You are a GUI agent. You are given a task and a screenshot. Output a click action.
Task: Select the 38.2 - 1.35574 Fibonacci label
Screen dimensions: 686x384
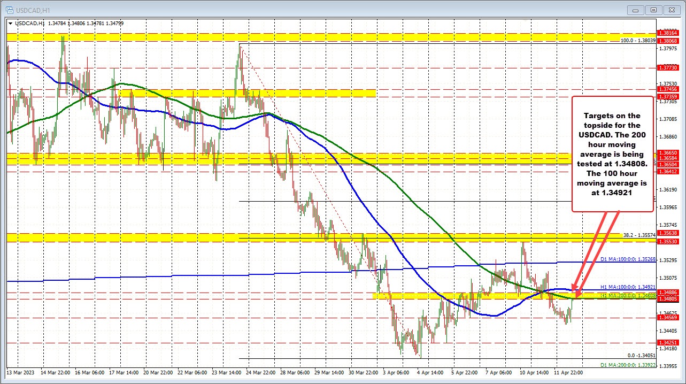pos(639,235)
